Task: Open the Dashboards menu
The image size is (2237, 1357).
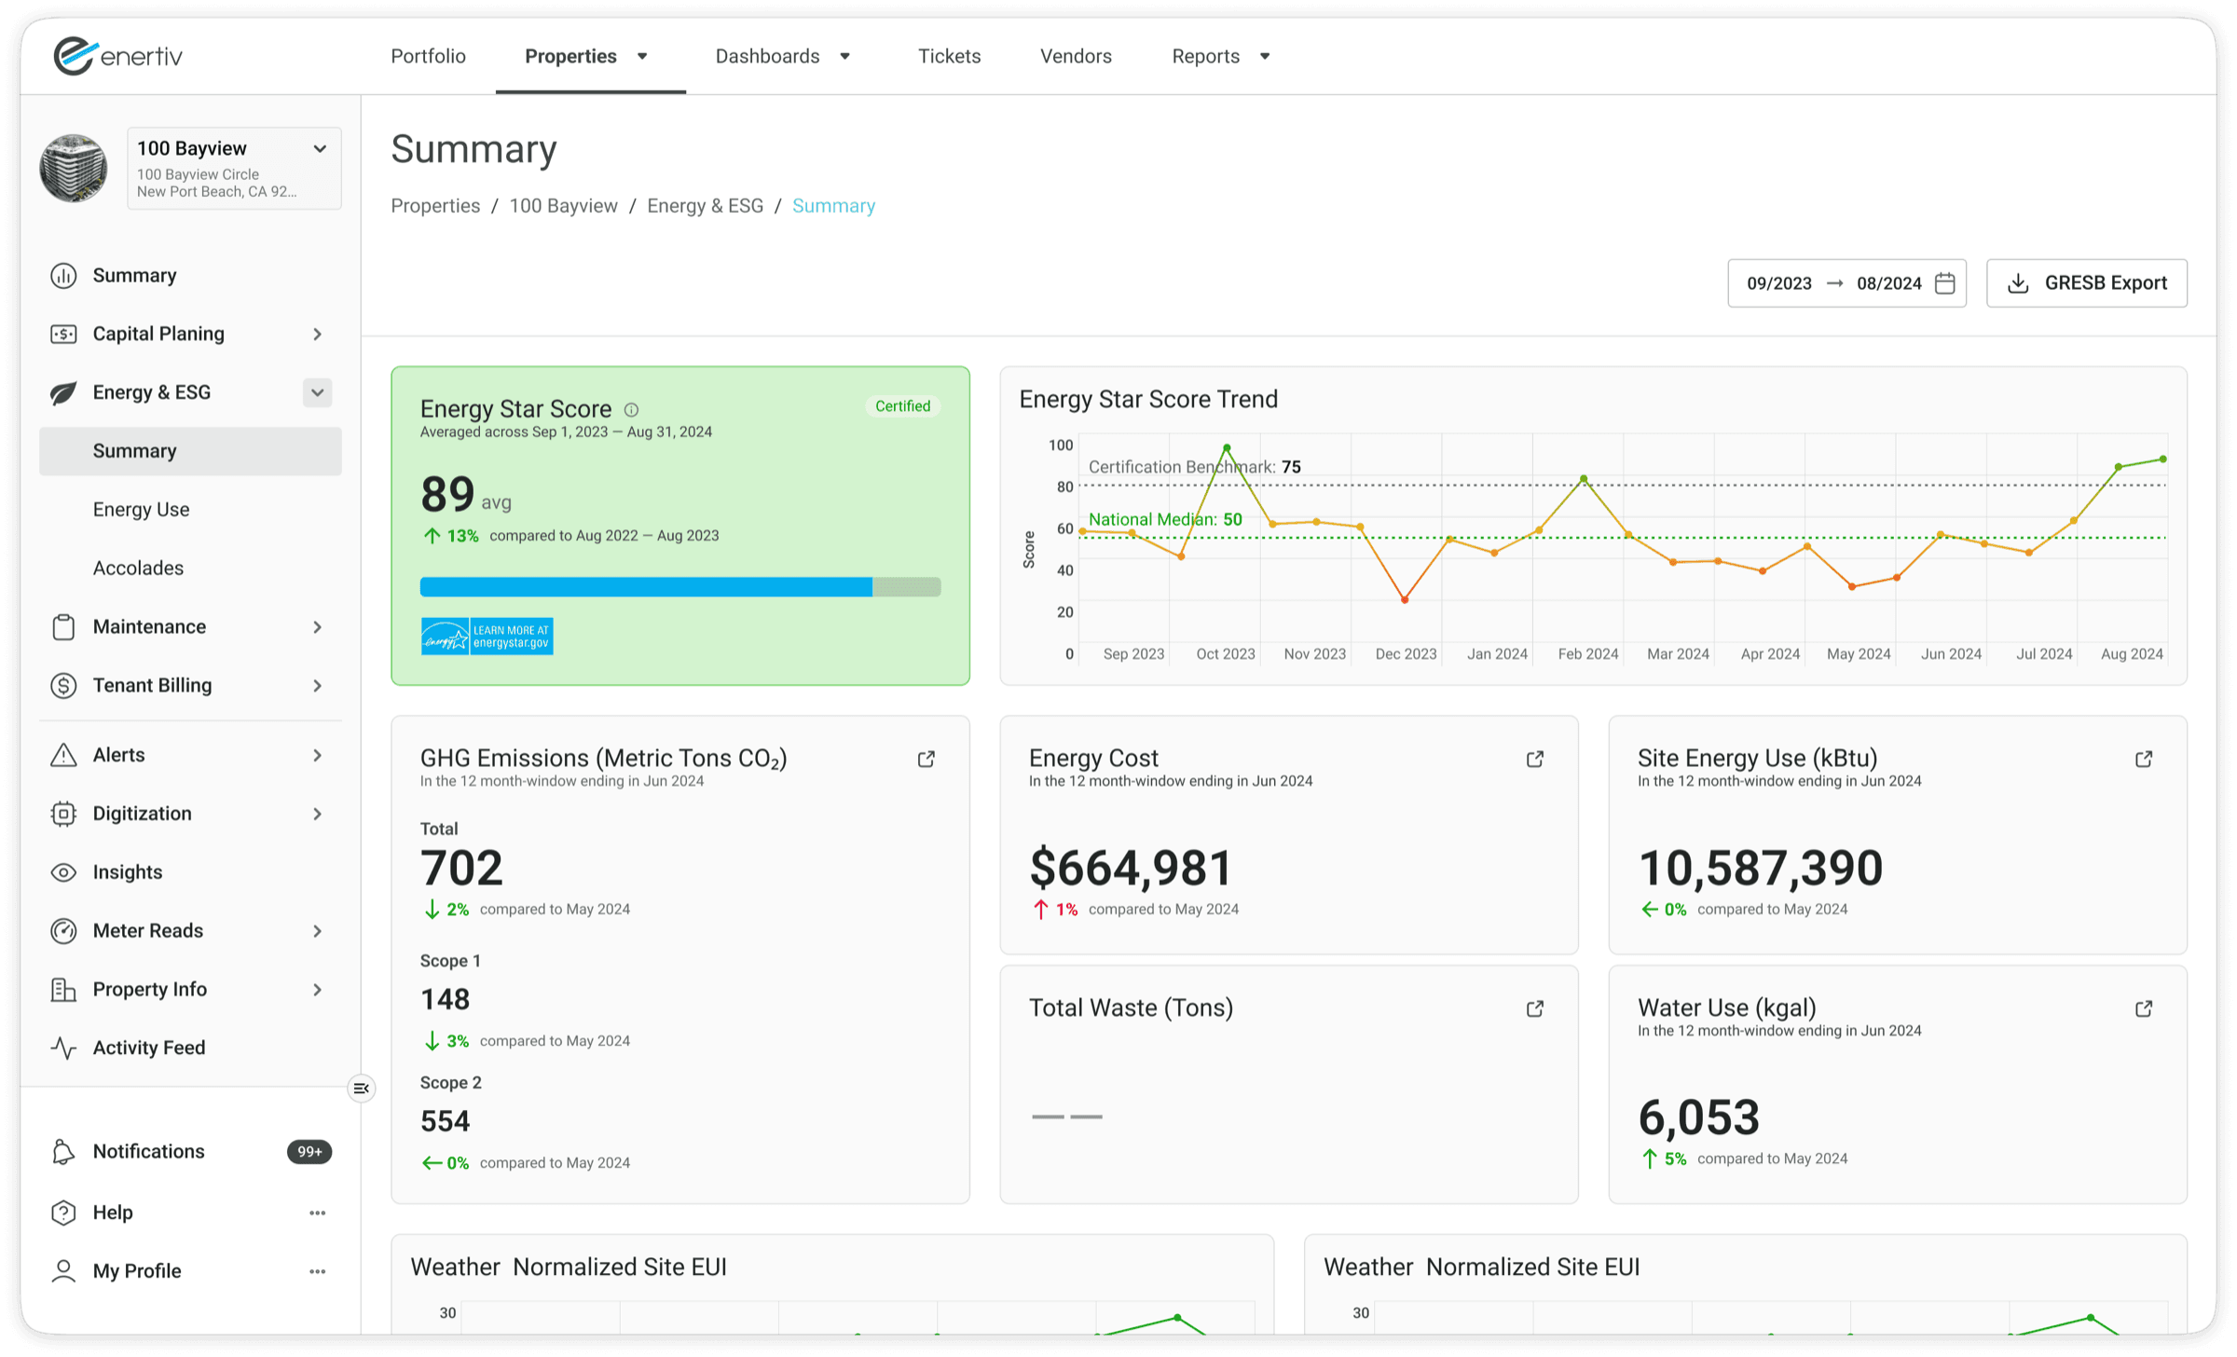Action: click(x=782, y=56)
